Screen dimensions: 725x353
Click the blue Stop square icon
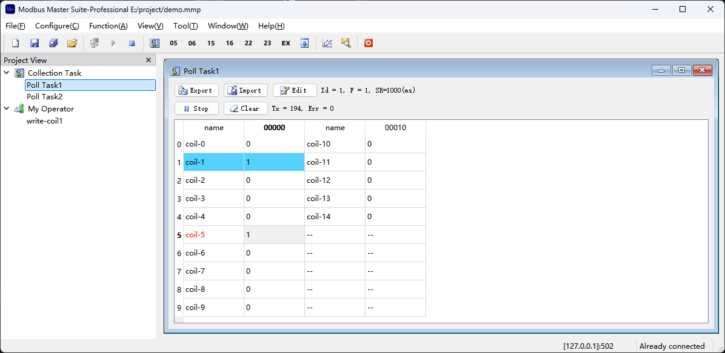pyautogui.click(x=132, y=43)
